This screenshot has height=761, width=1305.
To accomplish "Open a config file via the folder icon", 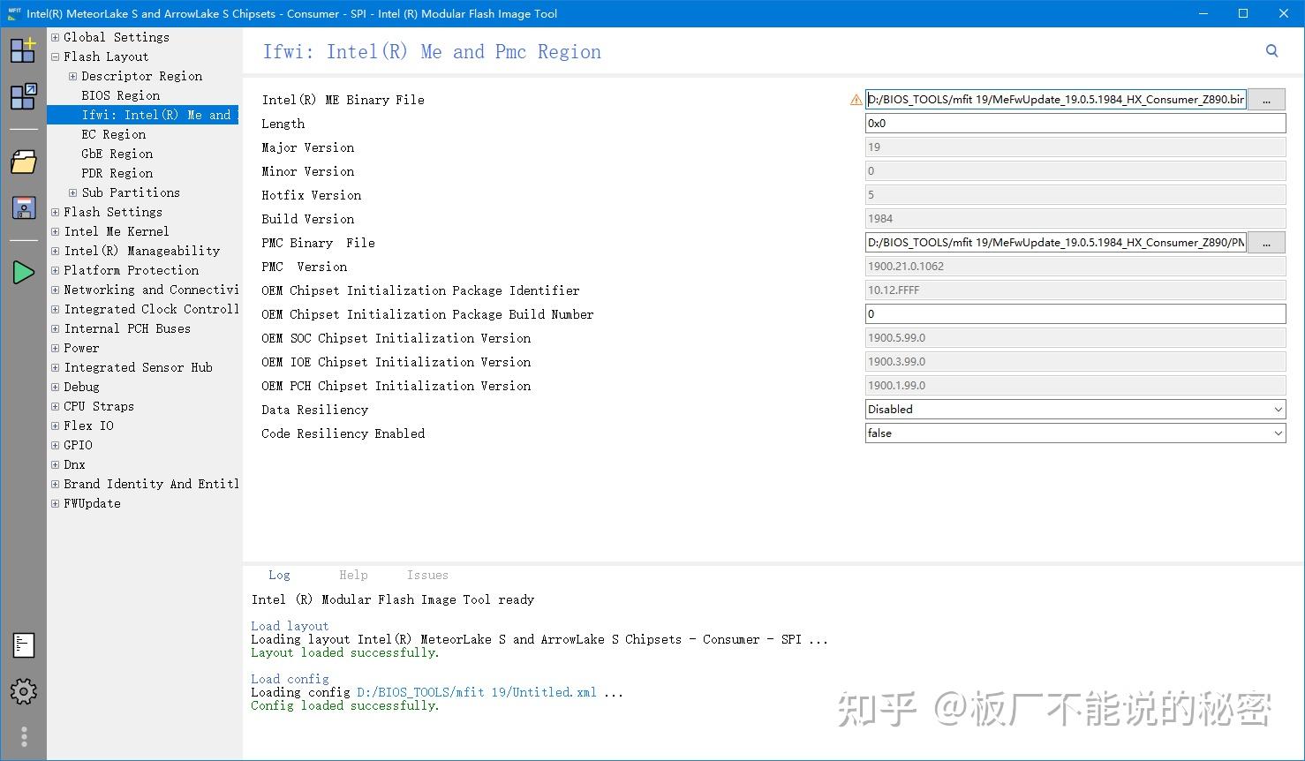I will (23, 162).
